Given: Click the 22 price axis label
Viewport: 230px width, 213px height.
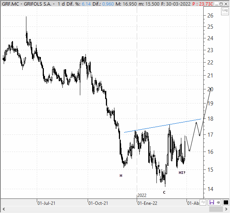Looking at the screenshot, I should click(210, 63).
